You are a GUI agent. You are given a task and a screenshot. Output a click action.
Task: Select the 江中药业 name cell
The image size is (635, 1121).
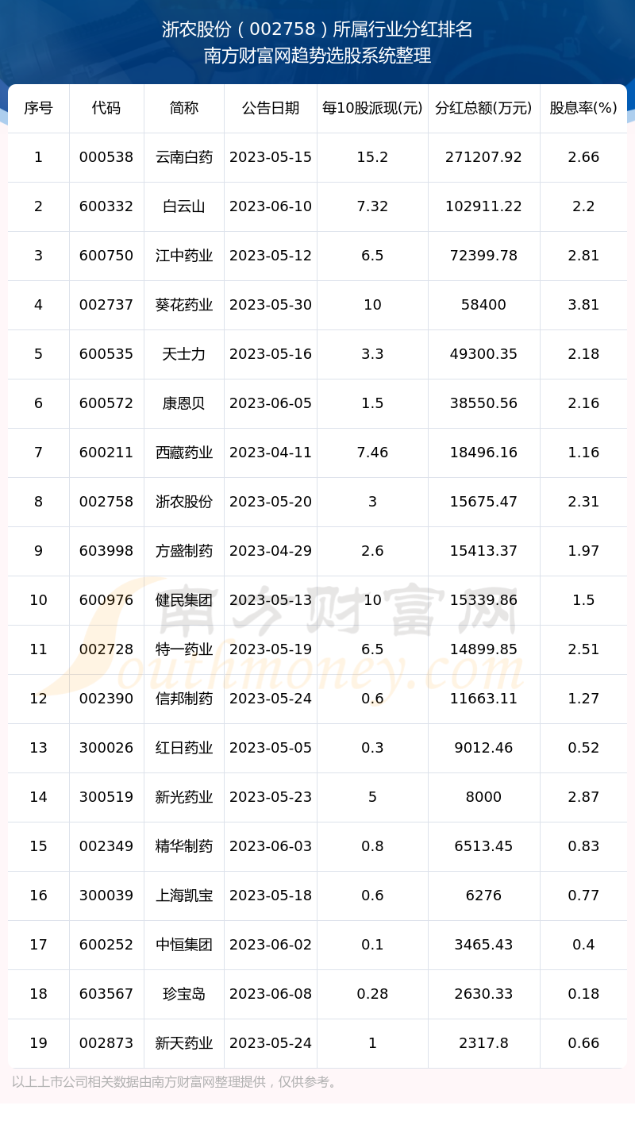(x=184, y=256)
